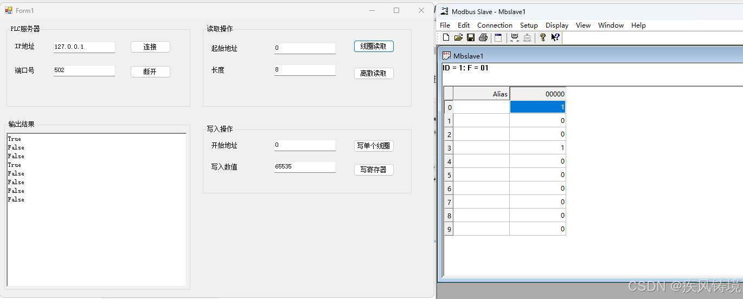Maximize the Form1 window
This screenshot has height=299, width=743.
pos(396,10)
